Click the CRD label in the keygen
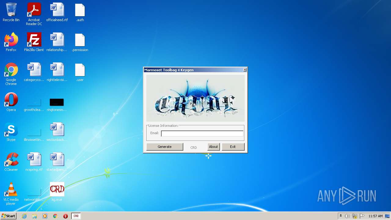 194,148
